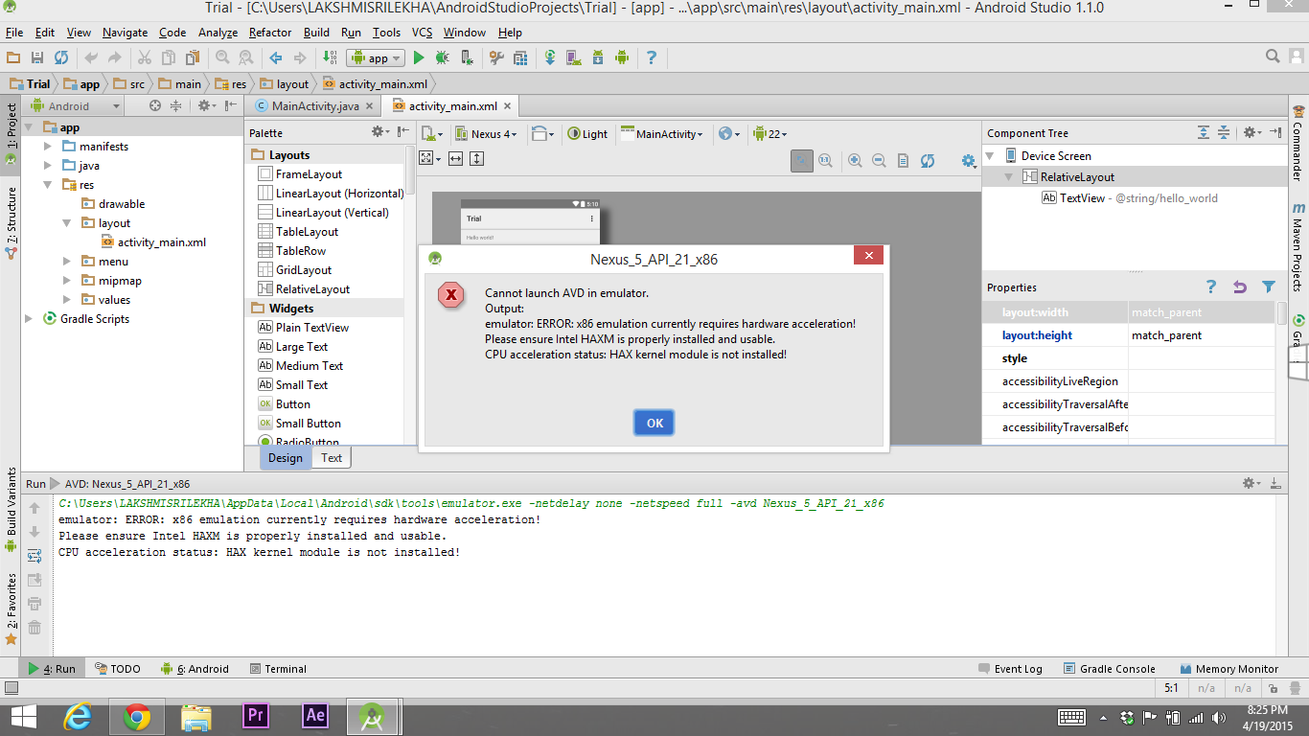1309x736 pixels.
Task: Select LinearLayout (Horizontal) in Palette
Action: [x=331, y=194]
